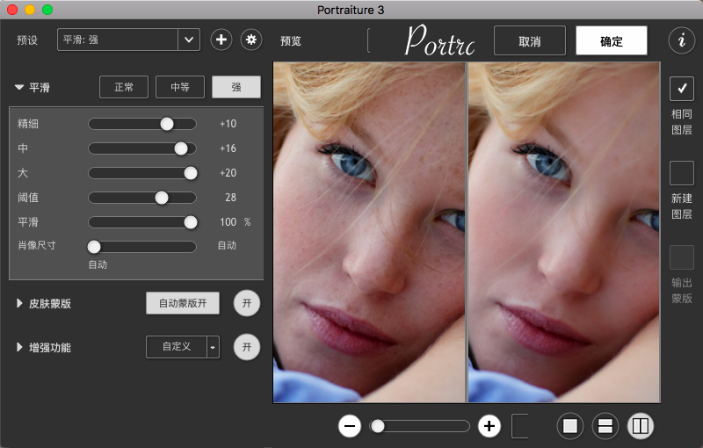Select horizontal split preview icon
This screenshot has width=703, height=448.
(x=605, y=426)
